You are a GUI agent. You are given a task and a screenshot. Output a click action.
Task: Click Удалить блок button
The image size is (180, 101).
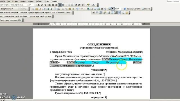(9, 16)
